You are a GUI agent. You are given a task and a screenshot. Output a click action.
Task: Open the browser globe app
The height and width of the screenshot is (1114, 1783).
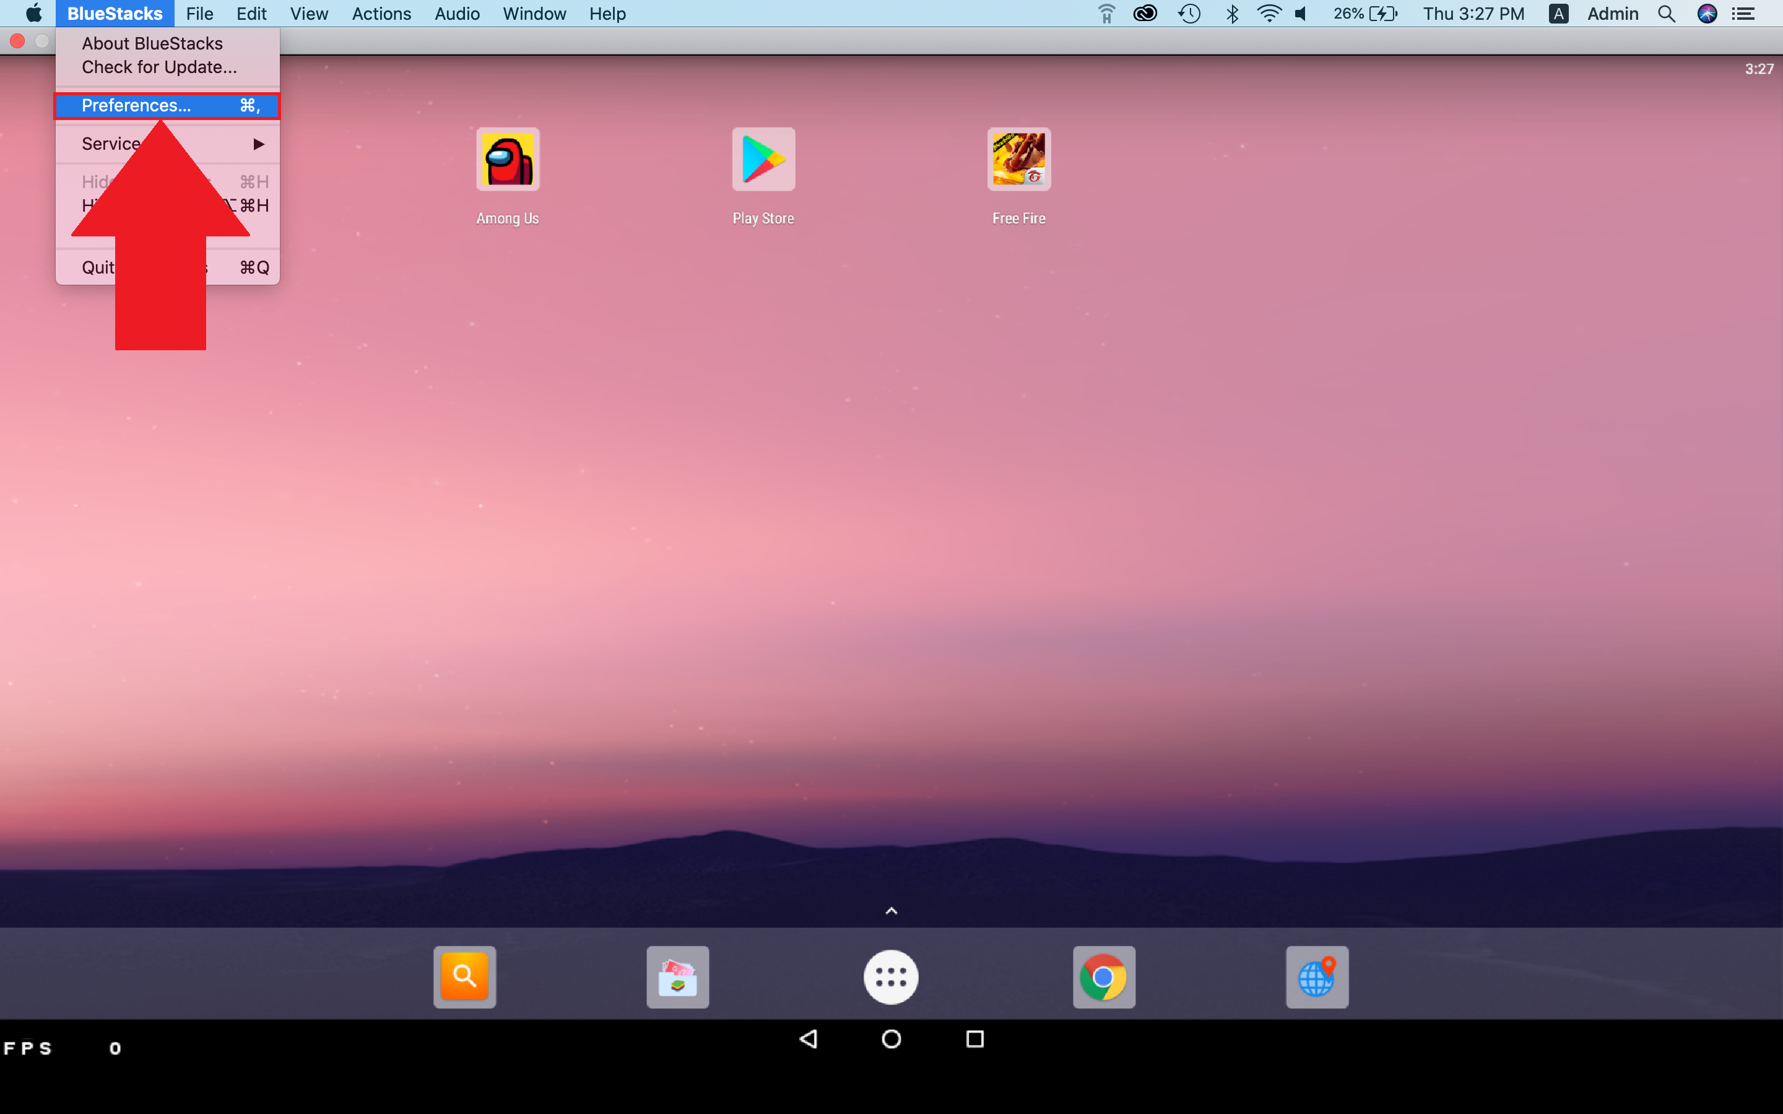pyautogui.click(x=1316, y=977)
